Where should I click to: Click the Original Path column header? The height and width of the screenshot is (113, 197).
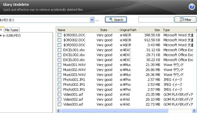(x=128, y=30)
